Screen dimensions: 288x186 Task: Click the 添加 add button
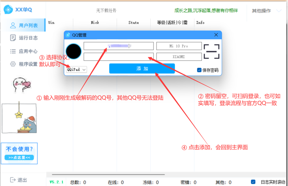(142, 68)
